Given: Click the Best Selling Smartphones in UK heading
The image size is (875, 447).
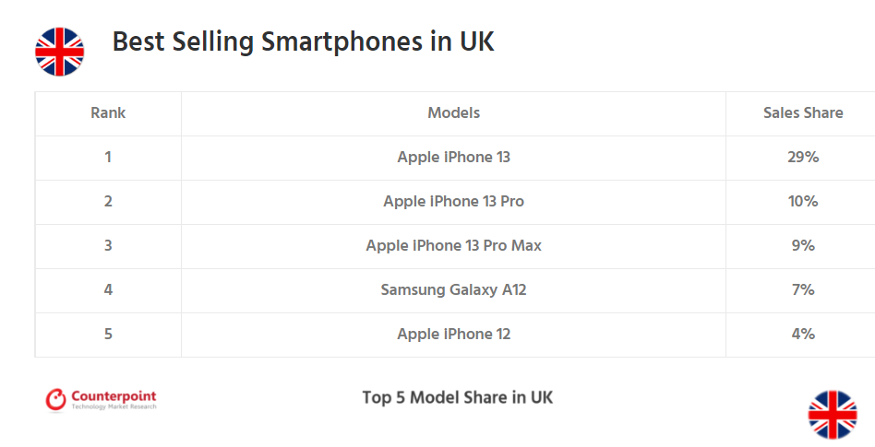Looking at the screenshot, I should point(303,42).
